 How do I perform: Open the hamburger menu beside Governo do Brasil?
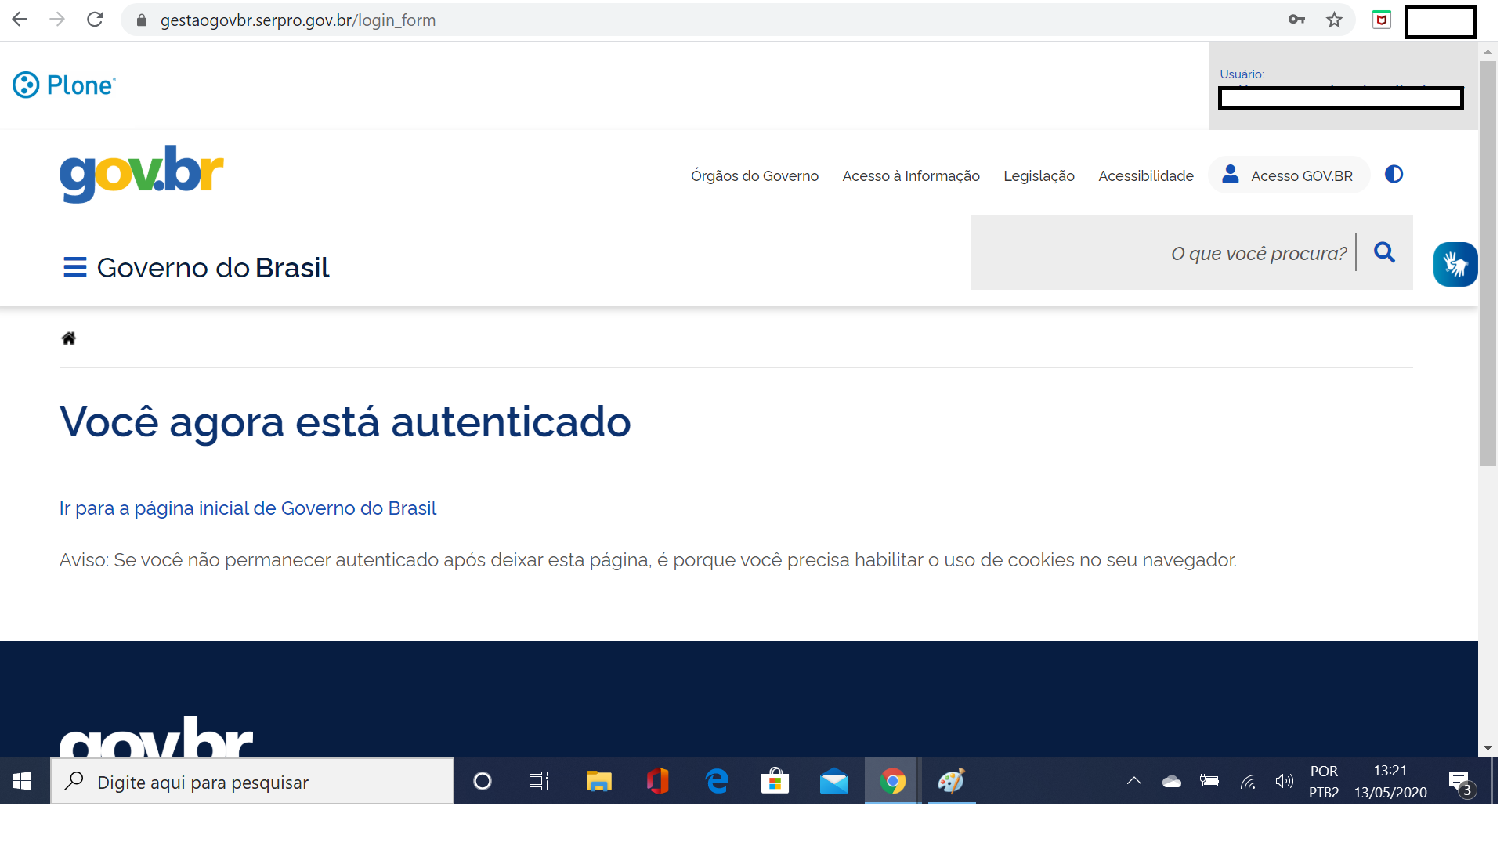click(74, 267)
